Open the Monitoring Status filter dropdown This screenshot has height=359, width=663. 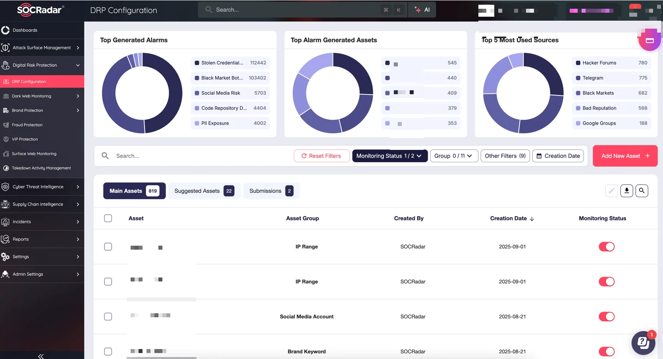coord(390,156)
